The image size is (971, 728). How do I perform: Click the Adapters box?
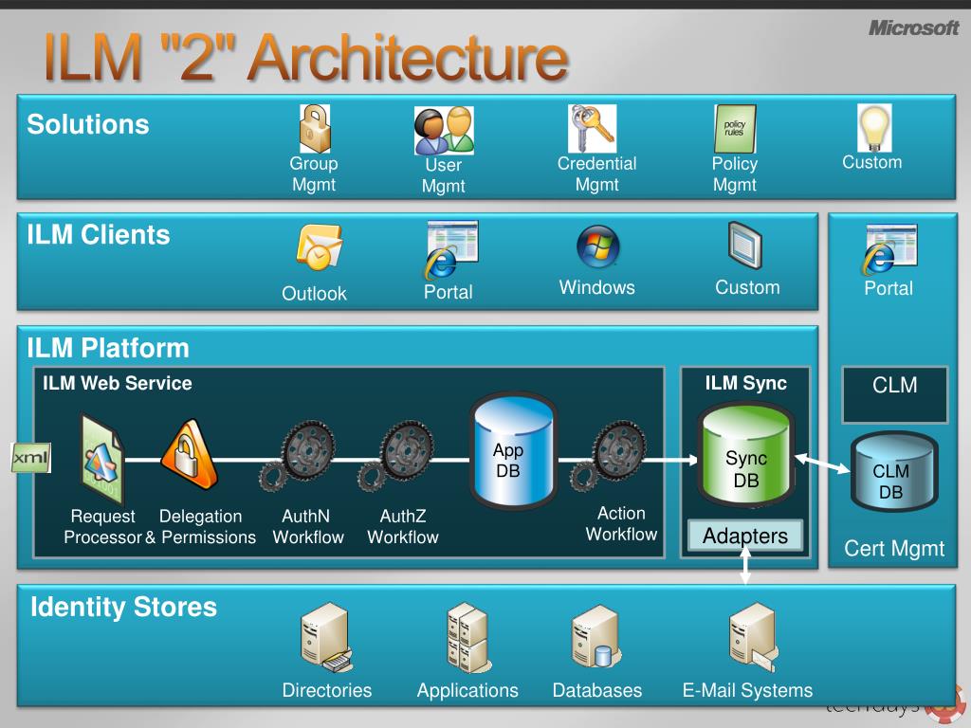pyautogui.click(x=745, y=537)
